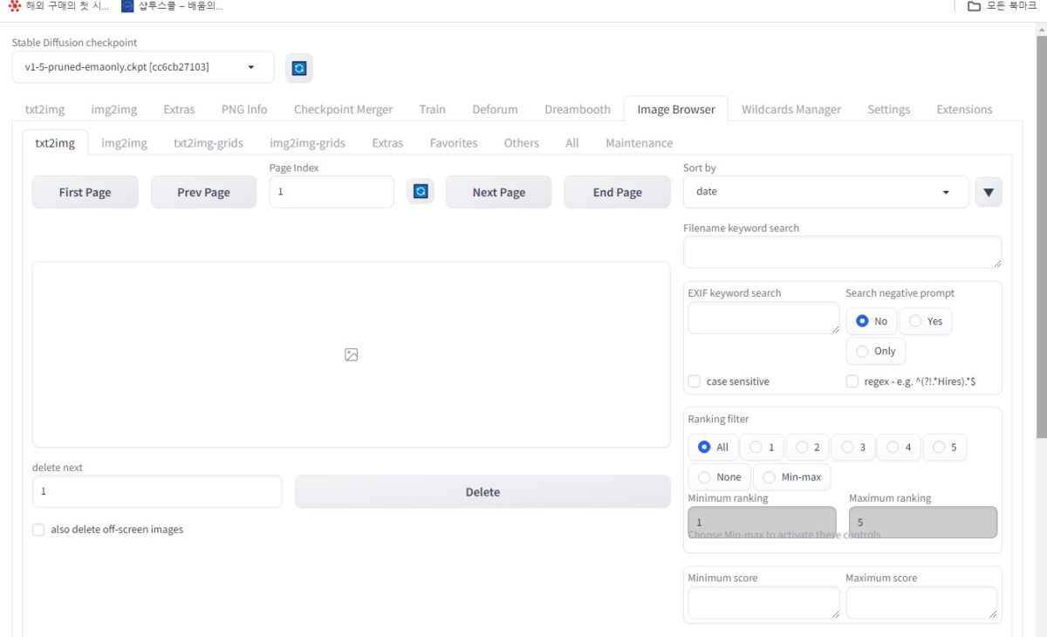Select No for Search negative prompt
This screenshot has height=637, width=1047.
click(872, 321)
